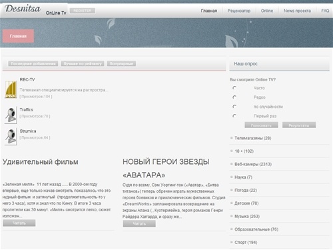
Task: Open the FAQ menu item
Action: click(325, 11)
